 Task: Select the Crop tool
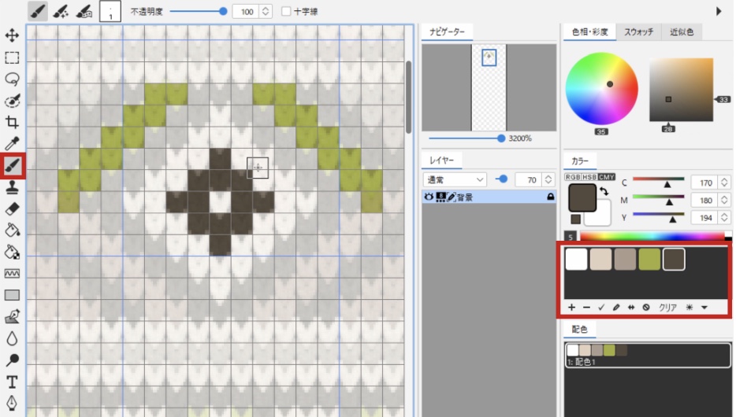[12, 122]
